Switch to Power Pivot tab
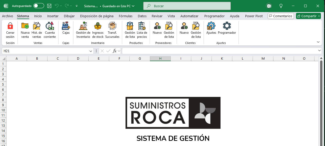Screen dimensions: 325x146 pyautogui.click(x=254, y=16)
